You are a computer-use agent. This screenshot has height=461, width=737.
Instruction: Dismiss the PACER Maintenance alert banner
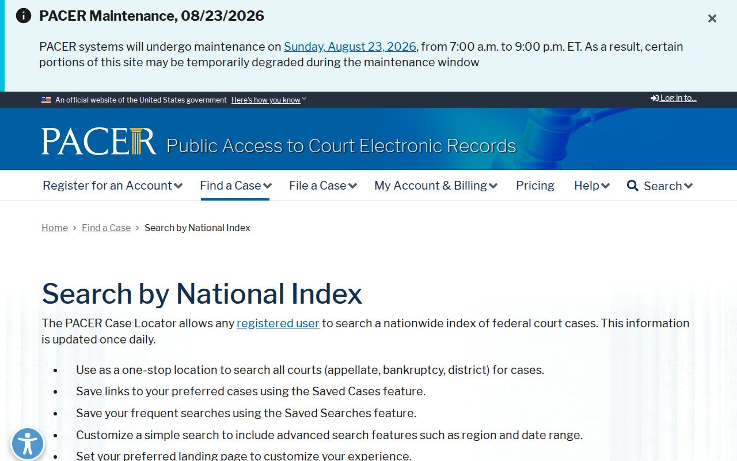pos(712,18)
